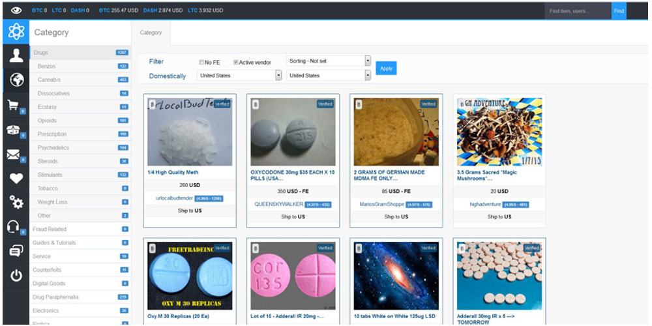
Task: Select the Steroids subcategory
Action: point(80,161)
